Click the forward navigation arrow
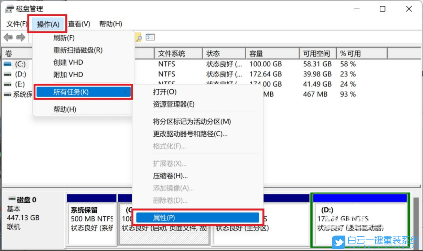The height and width of the screenshot is (251, 423). pos(21,37)
